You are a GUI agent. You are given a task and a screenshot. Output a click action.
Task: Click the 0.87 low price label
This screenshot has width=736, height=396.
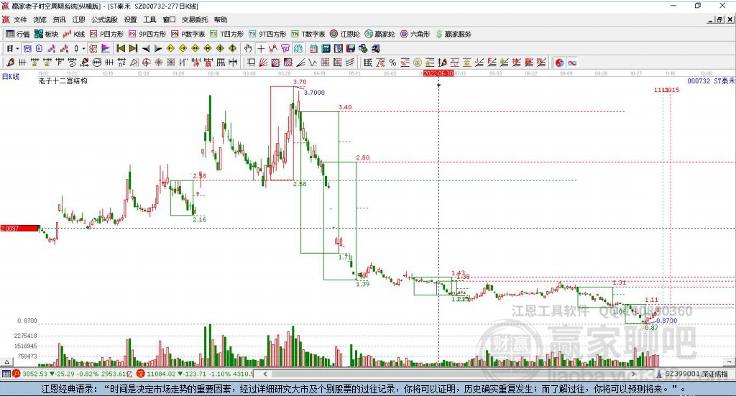[x=651, y=328]
